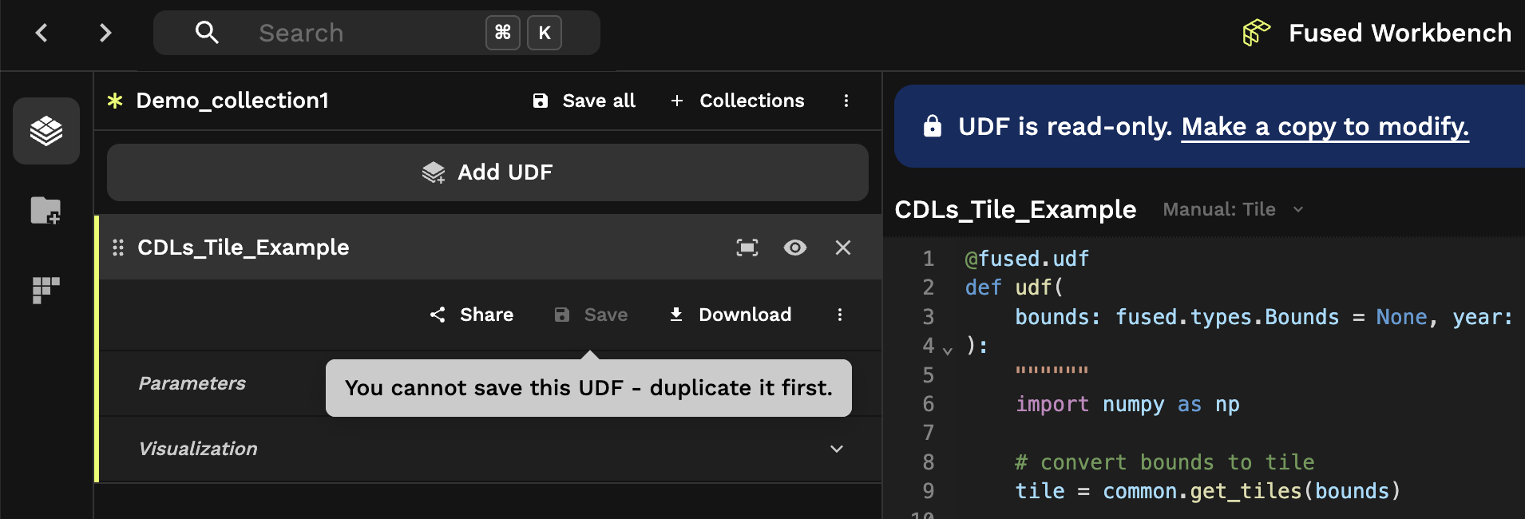Go back with the left arrow

pos(42,33)
